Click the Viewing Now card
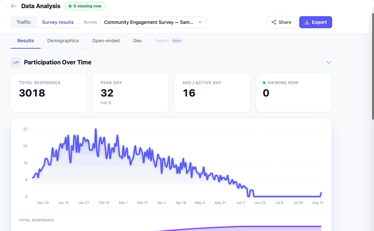Screen dimensions: 374x231 (294, 93)
